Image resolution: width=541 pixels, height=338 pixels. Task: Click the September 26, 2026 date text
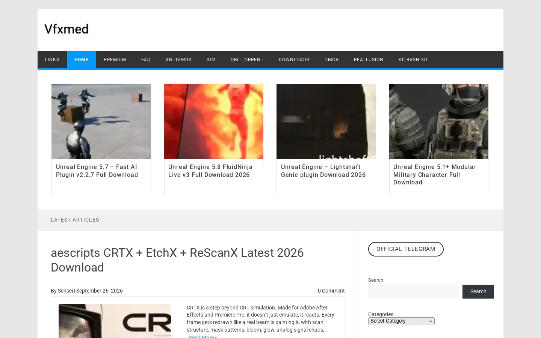[x=100, y=291]
